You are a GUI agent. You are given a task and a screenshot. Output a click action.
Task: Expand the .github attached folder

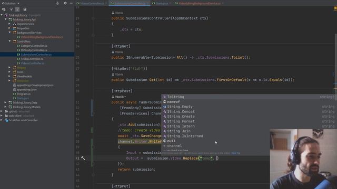(2, 111)
